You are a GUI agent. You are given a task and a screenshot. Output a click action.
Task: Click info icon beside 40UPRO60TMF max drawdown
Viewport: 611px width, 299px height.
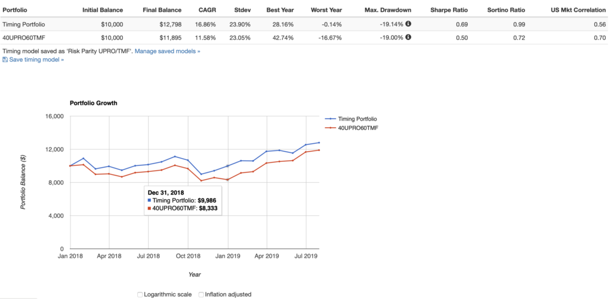(x=409, y=37)
